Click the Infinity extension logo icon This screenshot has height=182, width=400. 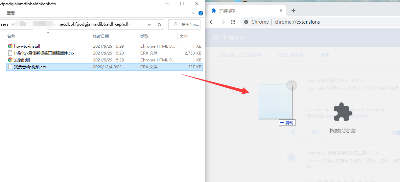(x=292, y=85)
